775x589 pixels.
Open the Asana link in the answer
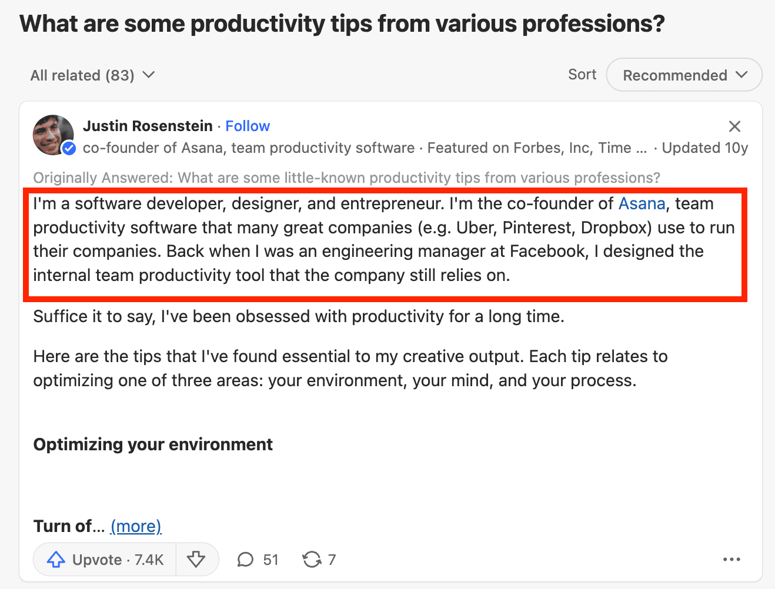click(642, 204)
